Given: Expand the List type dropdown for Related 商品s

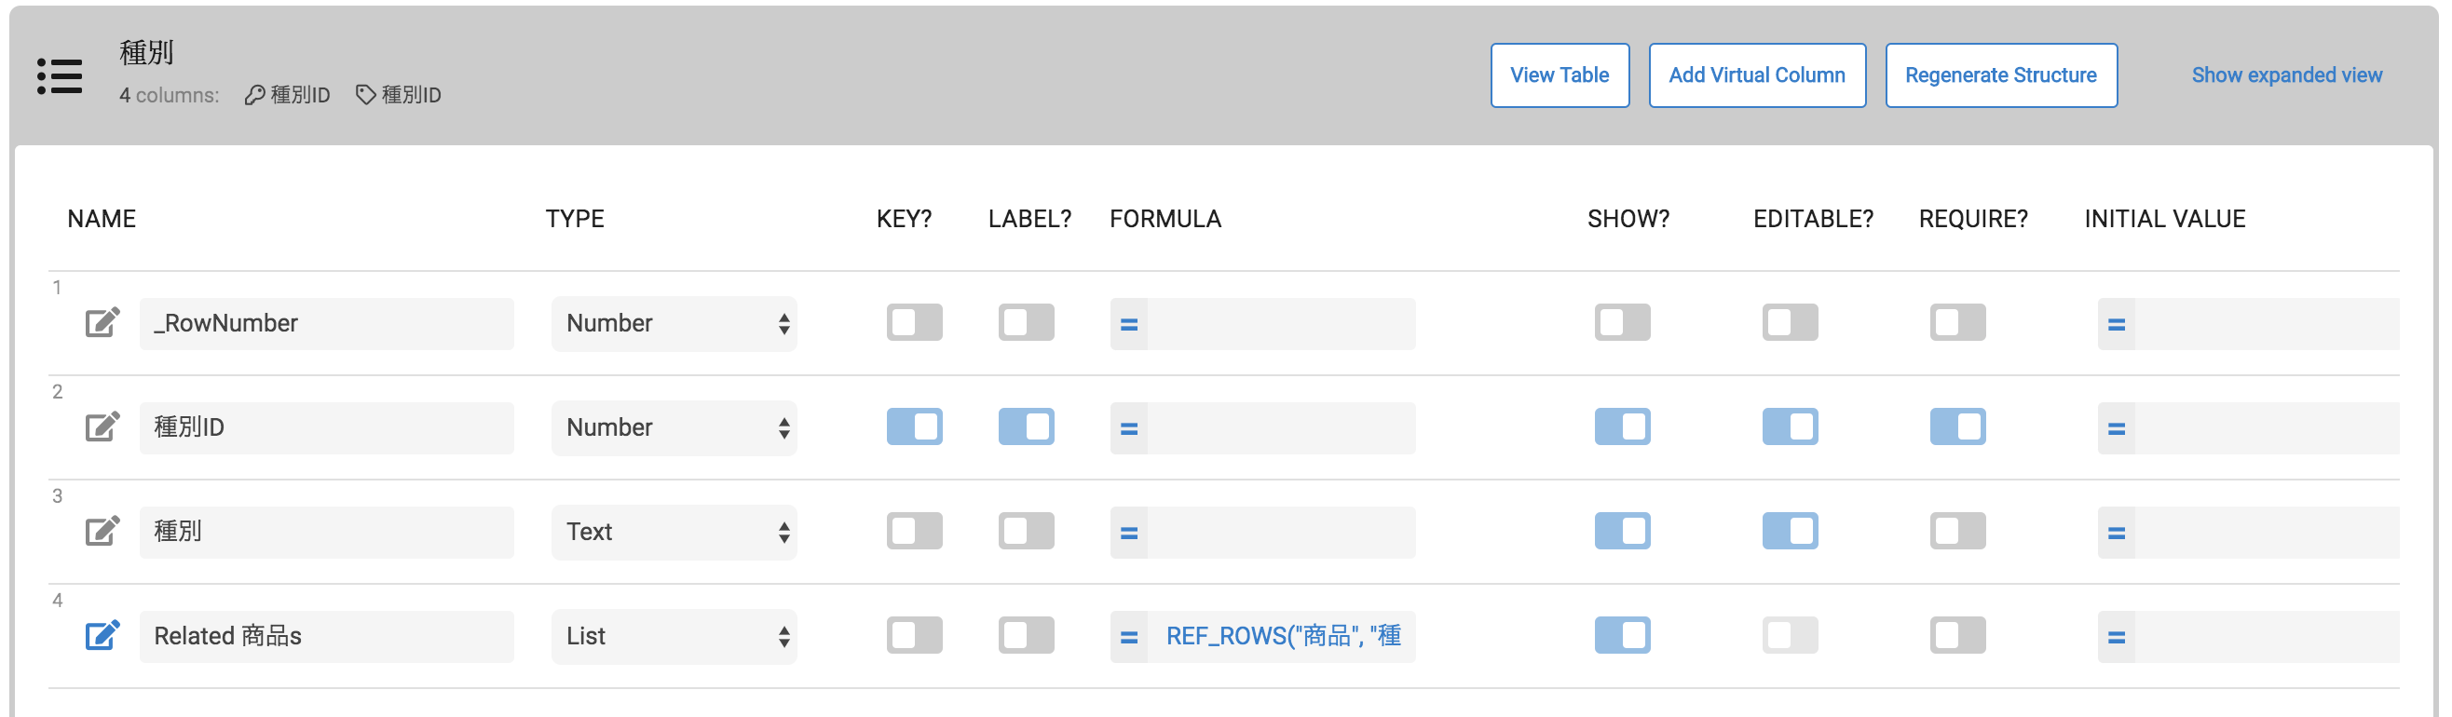Looking at the screenshot, I should [x=674, y=635].
